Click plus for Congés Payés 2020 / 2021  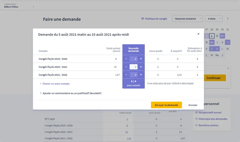click(x=141, y=67)
